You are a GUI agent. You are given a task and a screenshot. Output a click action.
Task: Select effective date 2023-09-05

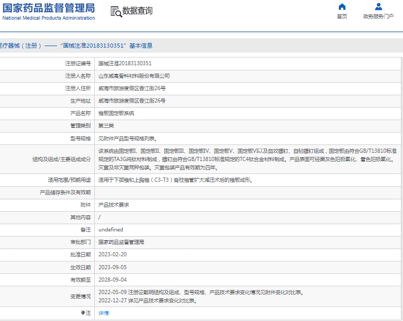click(x=112, y=267)
